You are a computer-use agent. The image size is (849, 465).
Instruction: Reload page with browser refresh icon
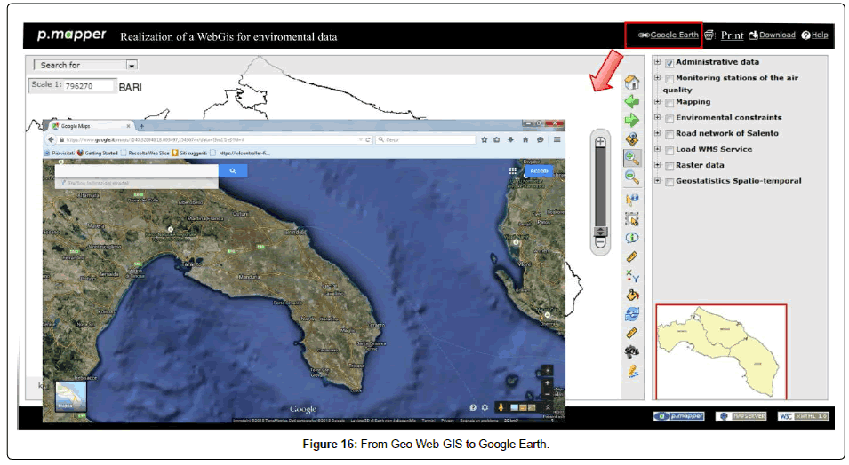[368, 139]
